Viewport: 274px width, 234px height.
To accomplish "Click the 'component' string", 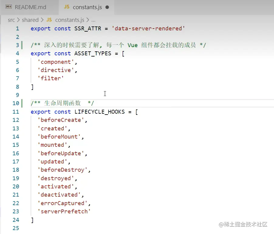I will click(56, 62).
